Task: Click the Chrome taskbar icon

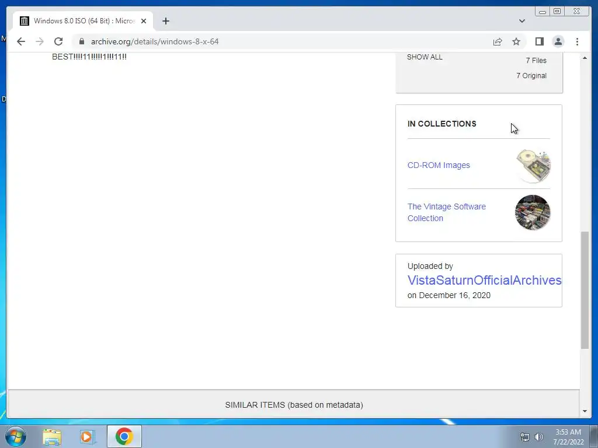Action: click(x=124, y=436)
